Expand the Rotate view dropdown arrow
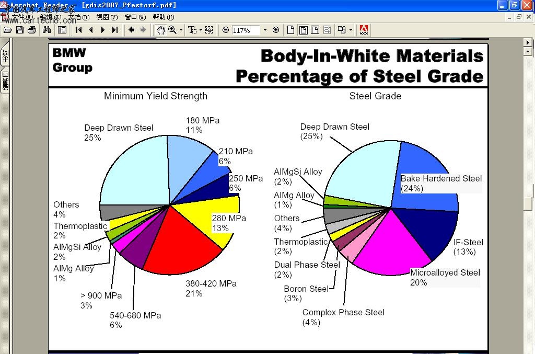Viewport: 535px width, 354px height. click(x=351, y=30)
